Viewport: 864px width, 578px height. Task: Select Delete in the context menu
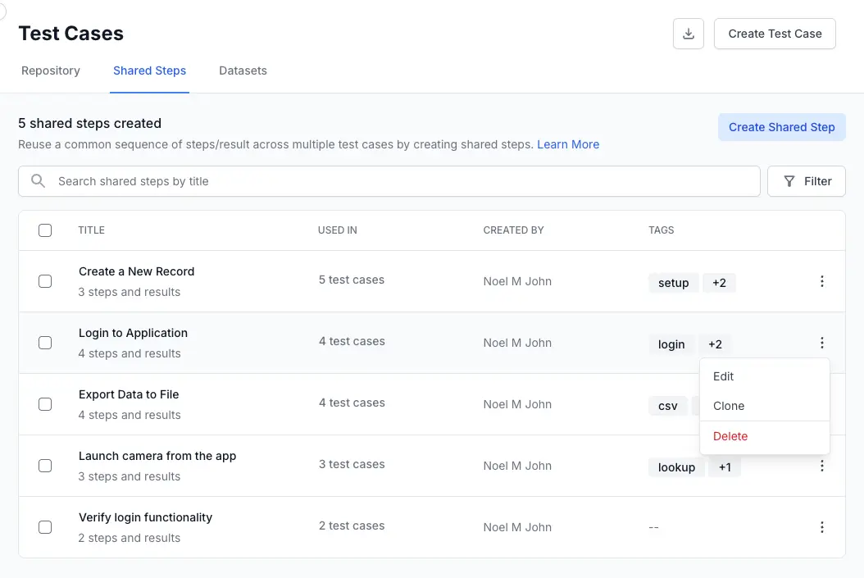pyautogui.click(x=730, y=436)
